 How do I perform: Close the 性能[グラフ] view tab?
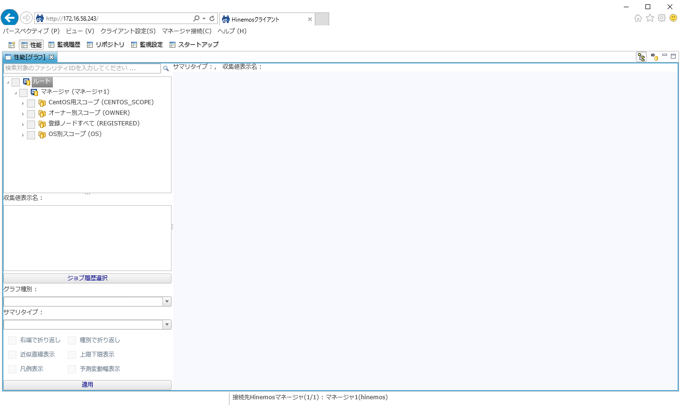[51, 57]
